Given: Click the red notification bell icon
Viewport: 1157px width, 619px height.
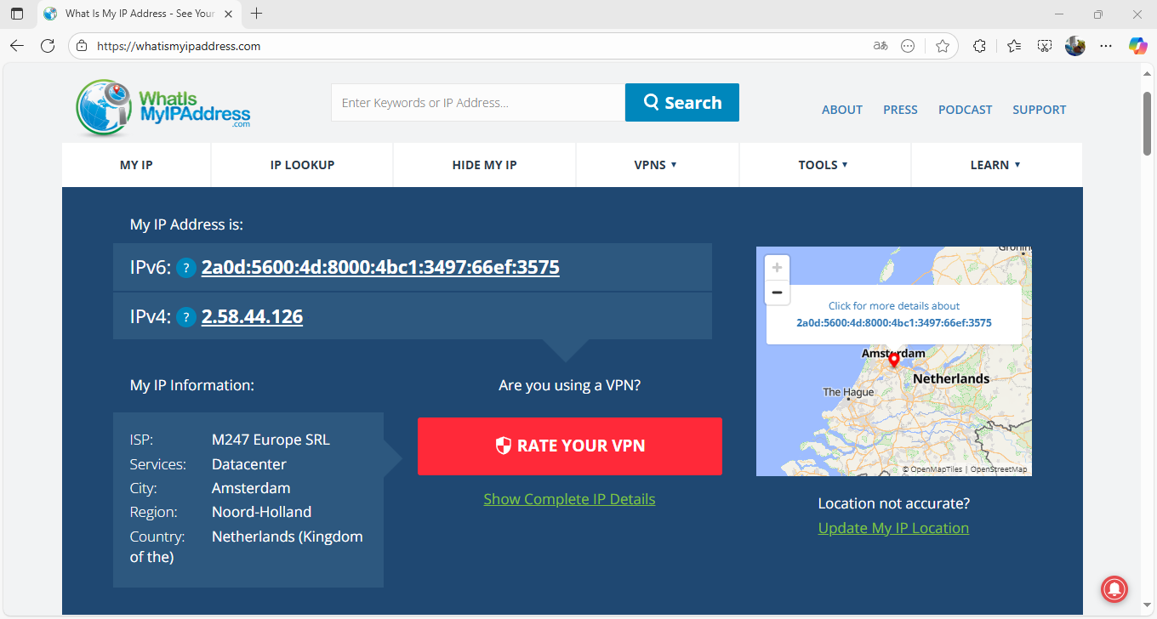Looking at the screenshot, I should point(1114,588).
